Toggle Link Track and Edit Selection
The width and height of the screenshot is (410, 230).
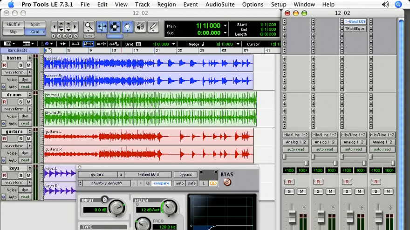pyautogui.click(x=101, y=44)
